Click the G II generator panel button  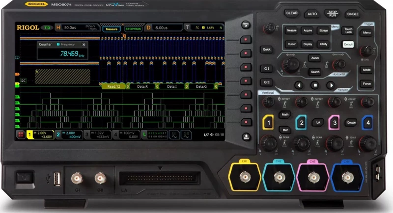point(266,82)
